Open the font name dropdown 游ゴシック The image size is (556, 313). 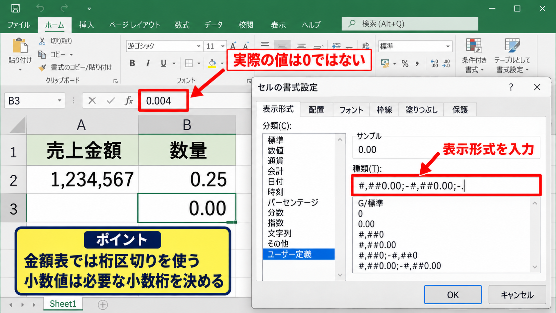[x=199, y=46]
